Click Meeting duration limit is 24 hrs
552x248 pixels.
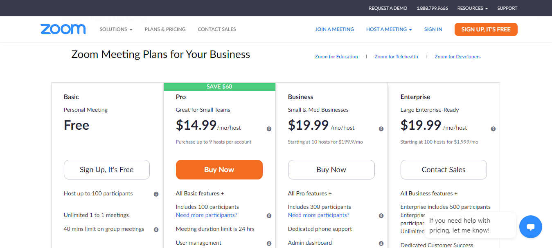tap(215, 229)
